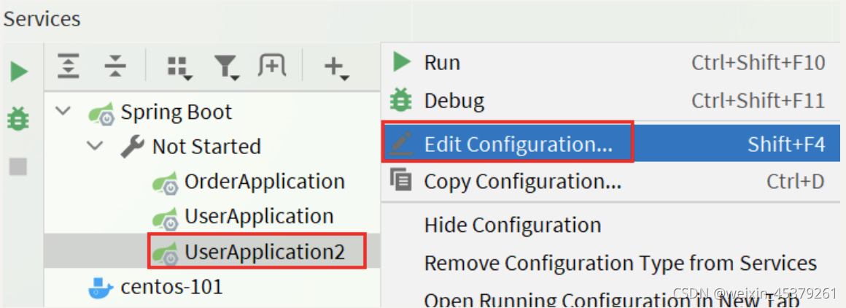Choose Run from the context menu
Viewport: 846px width, 308px height.
pos(610,63)
